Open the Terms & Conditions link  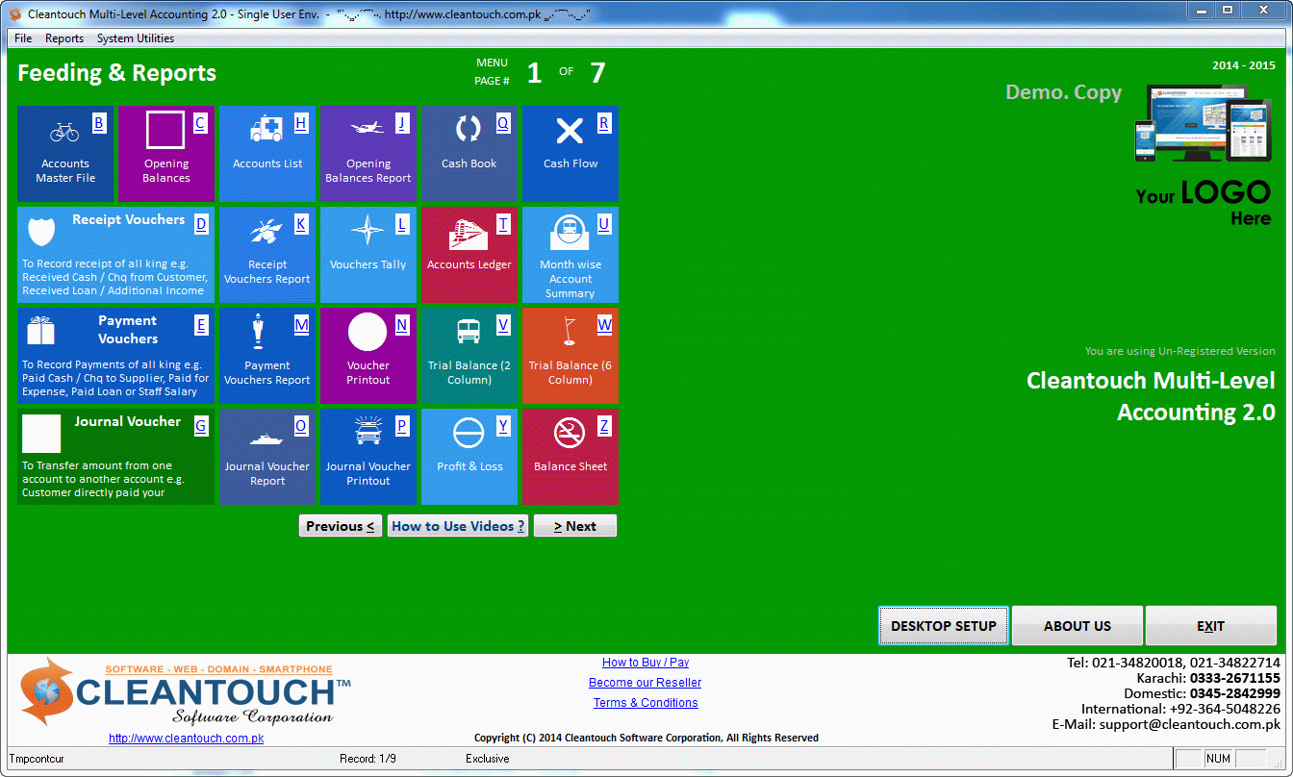[x=646, y=703]
